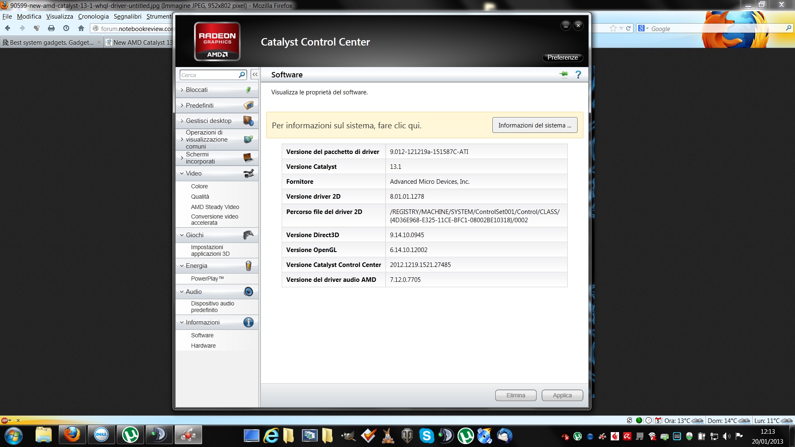Open help via blue question mark icon
This screenshot has height=447, width=795.
[578, 74]
